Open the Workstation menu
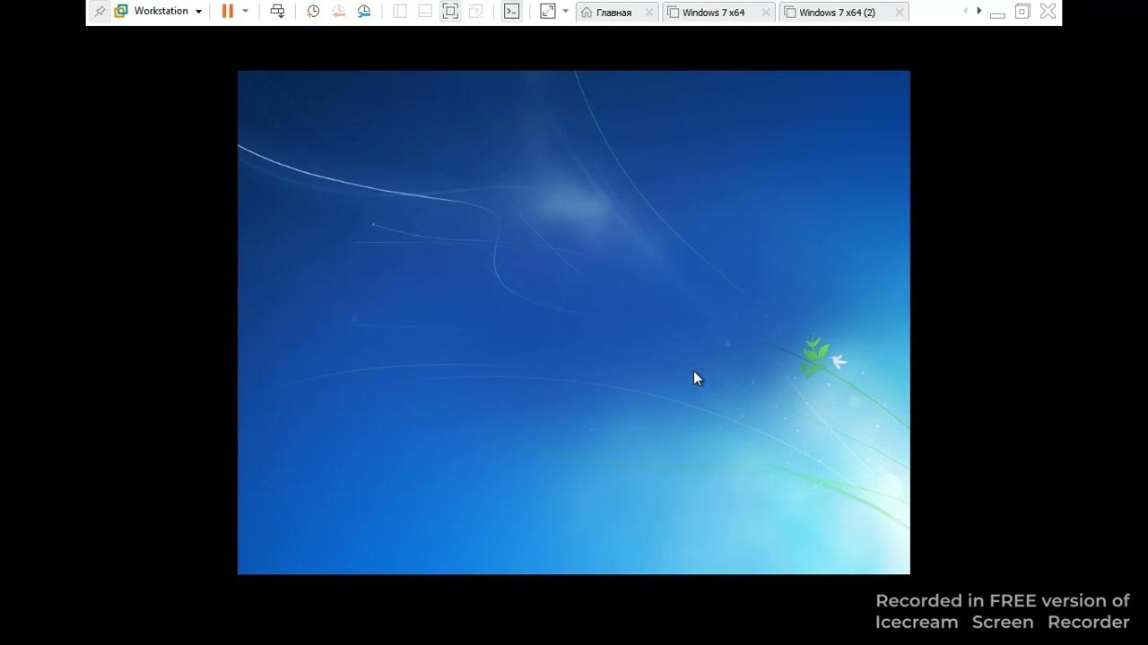 pos(158,12)
